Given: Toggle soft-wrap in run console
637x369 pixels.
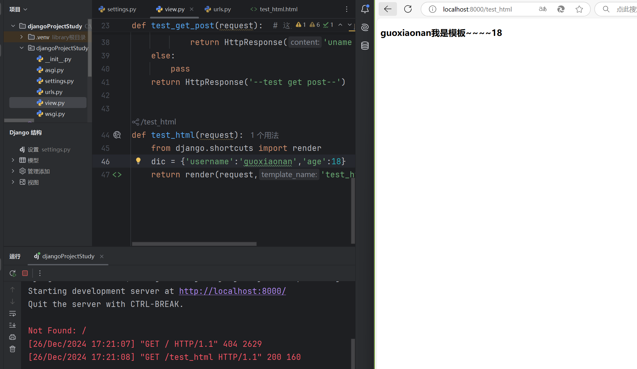Looking at the screenshot, I should [12, 313].
